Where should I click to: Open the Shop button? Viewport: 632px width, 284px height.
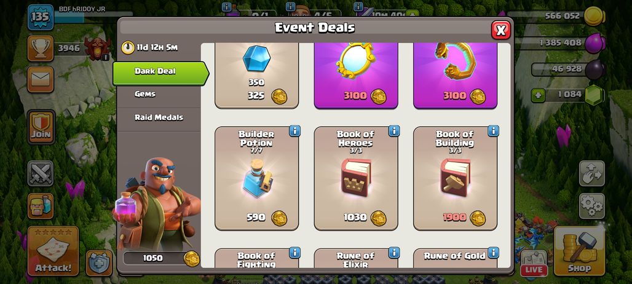tap(579, 251)
